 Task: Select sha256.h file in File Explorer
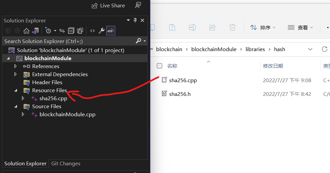tap(180, 94)
